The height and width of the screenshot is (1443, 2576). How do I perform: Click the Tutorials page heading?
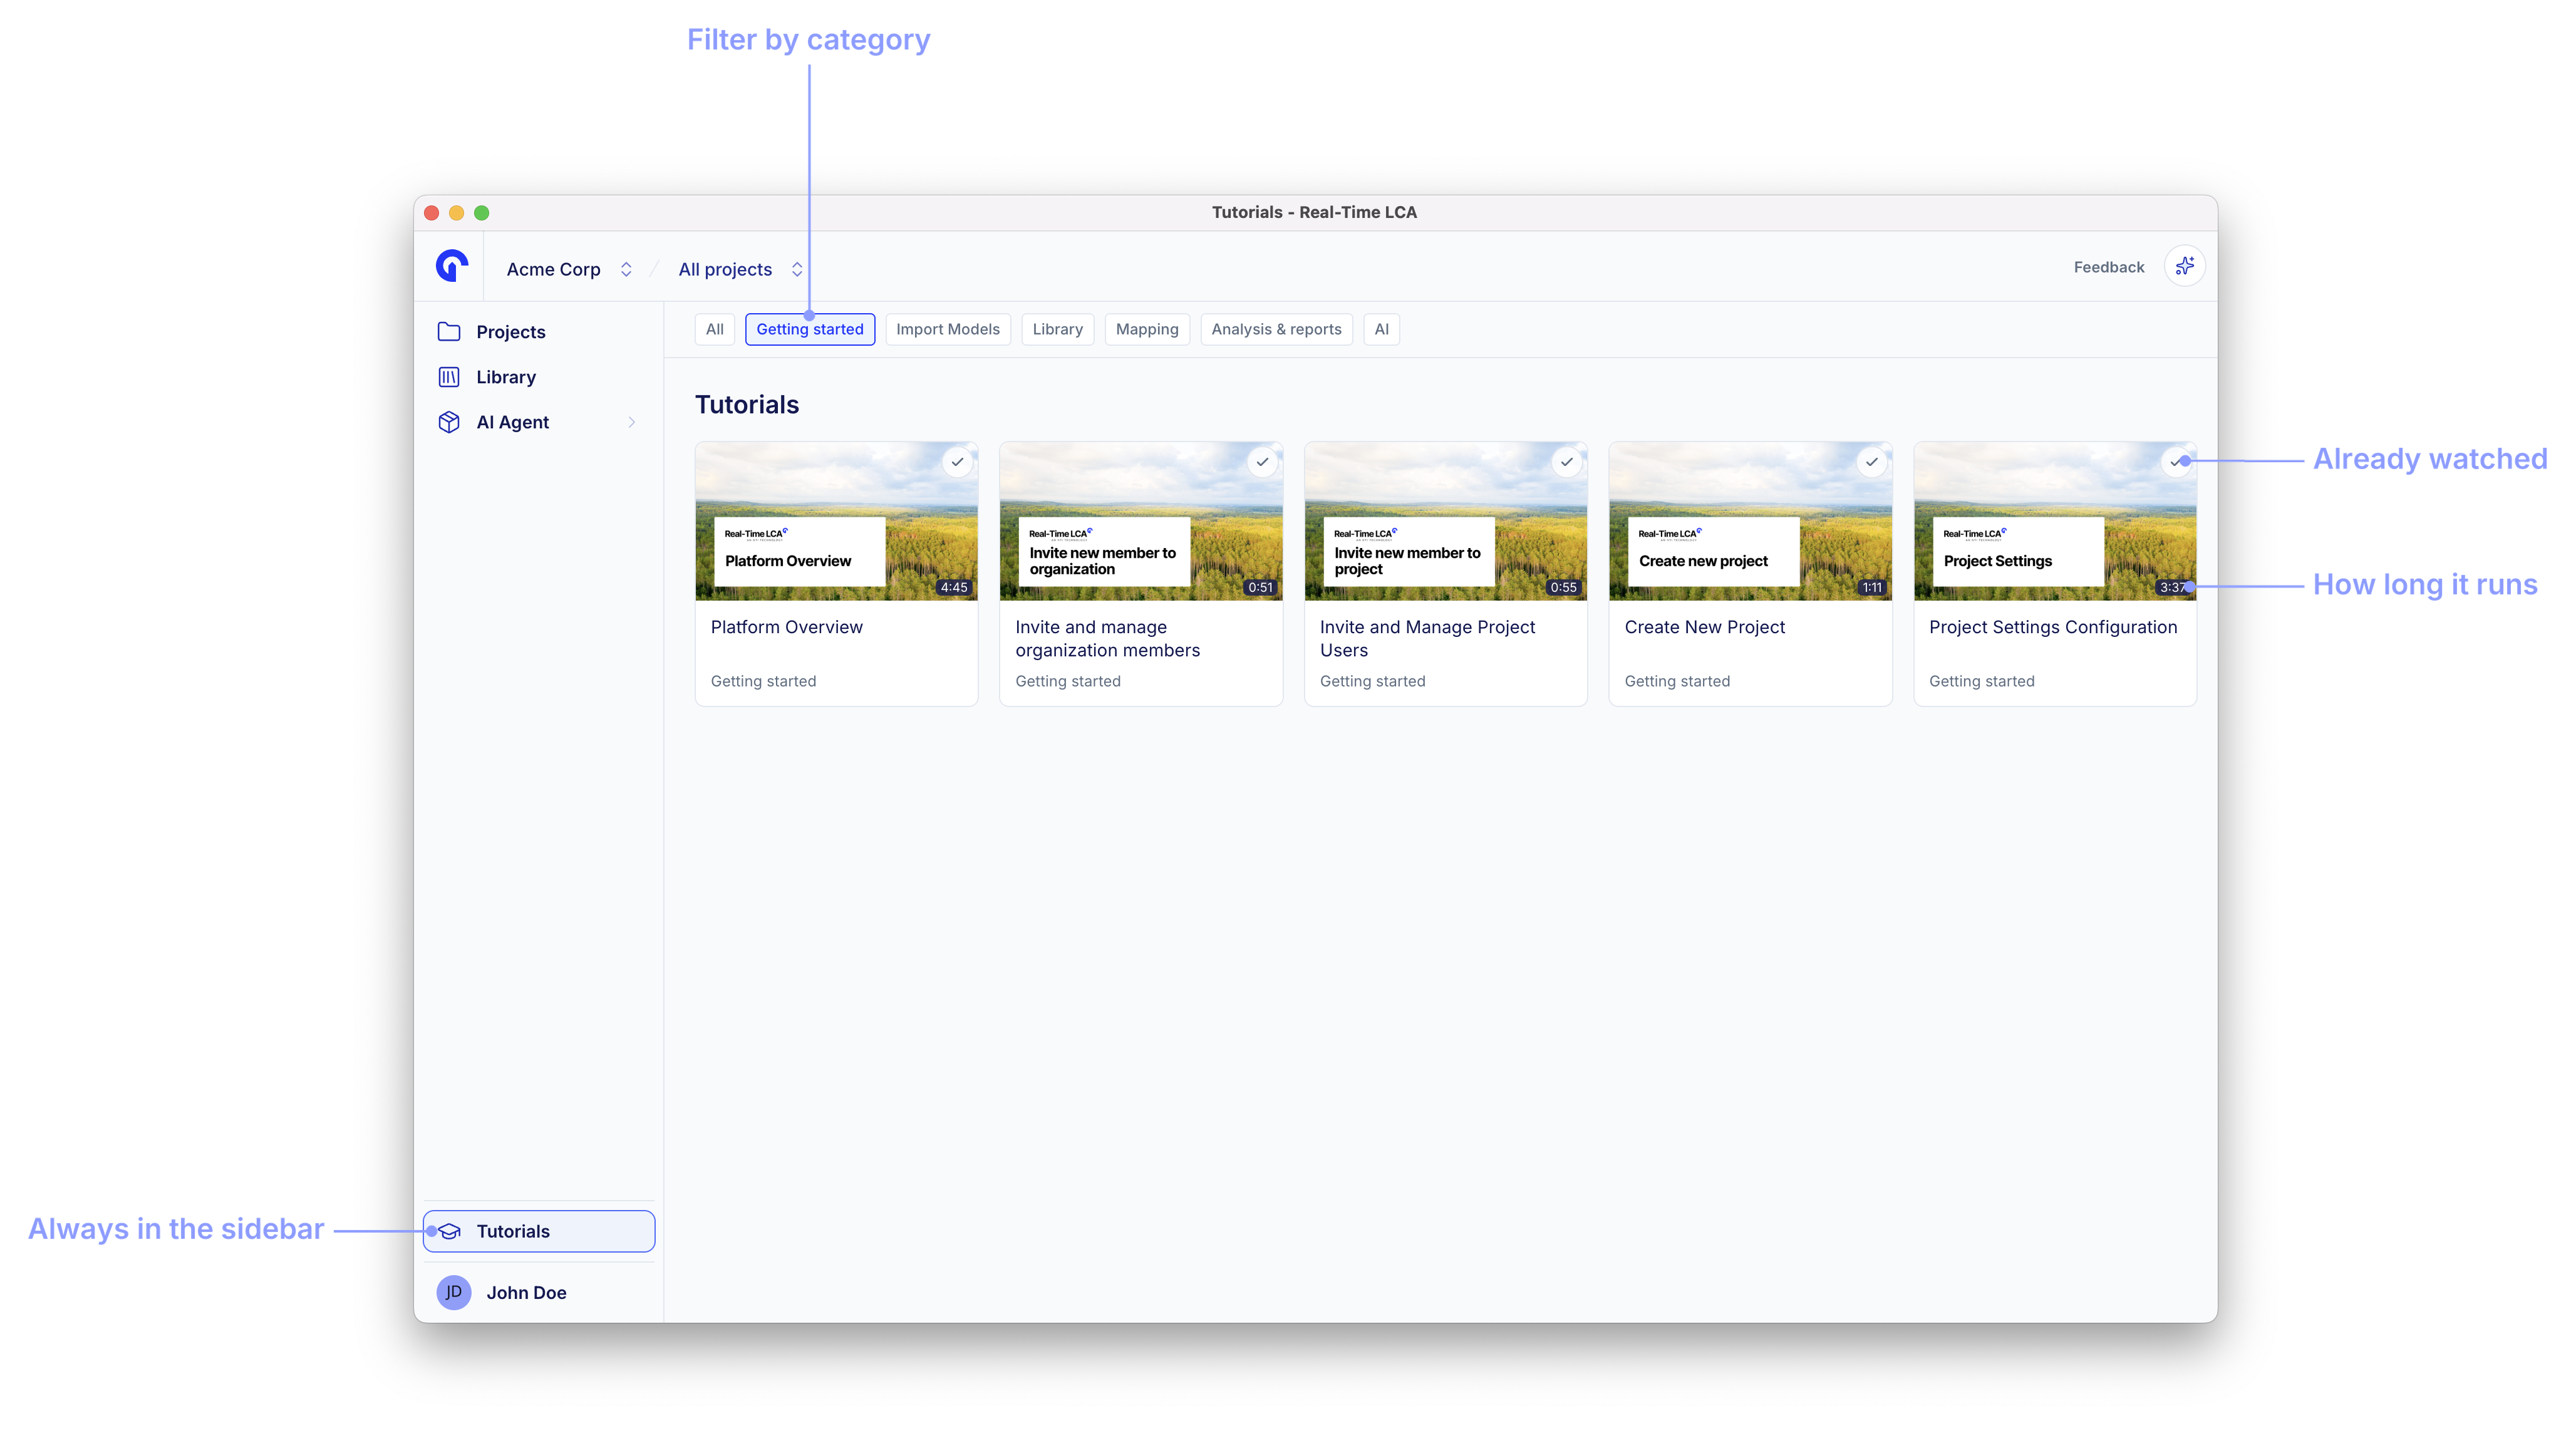tap(746, 404)
